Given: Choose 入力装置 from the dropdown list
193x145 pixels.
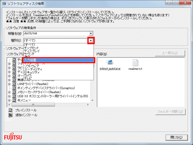Looking at the screenshot, I should point(59,60).
